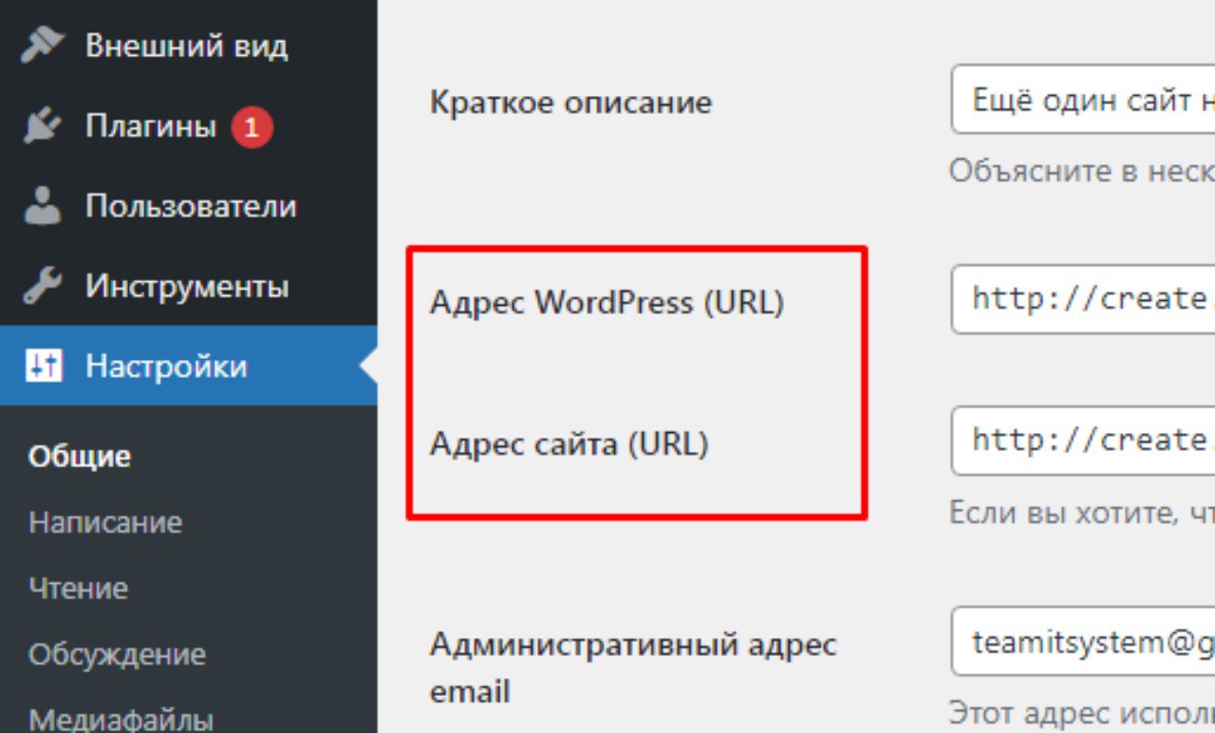
Task: Open the Плагины menu
Action: (x=188, y=126)
